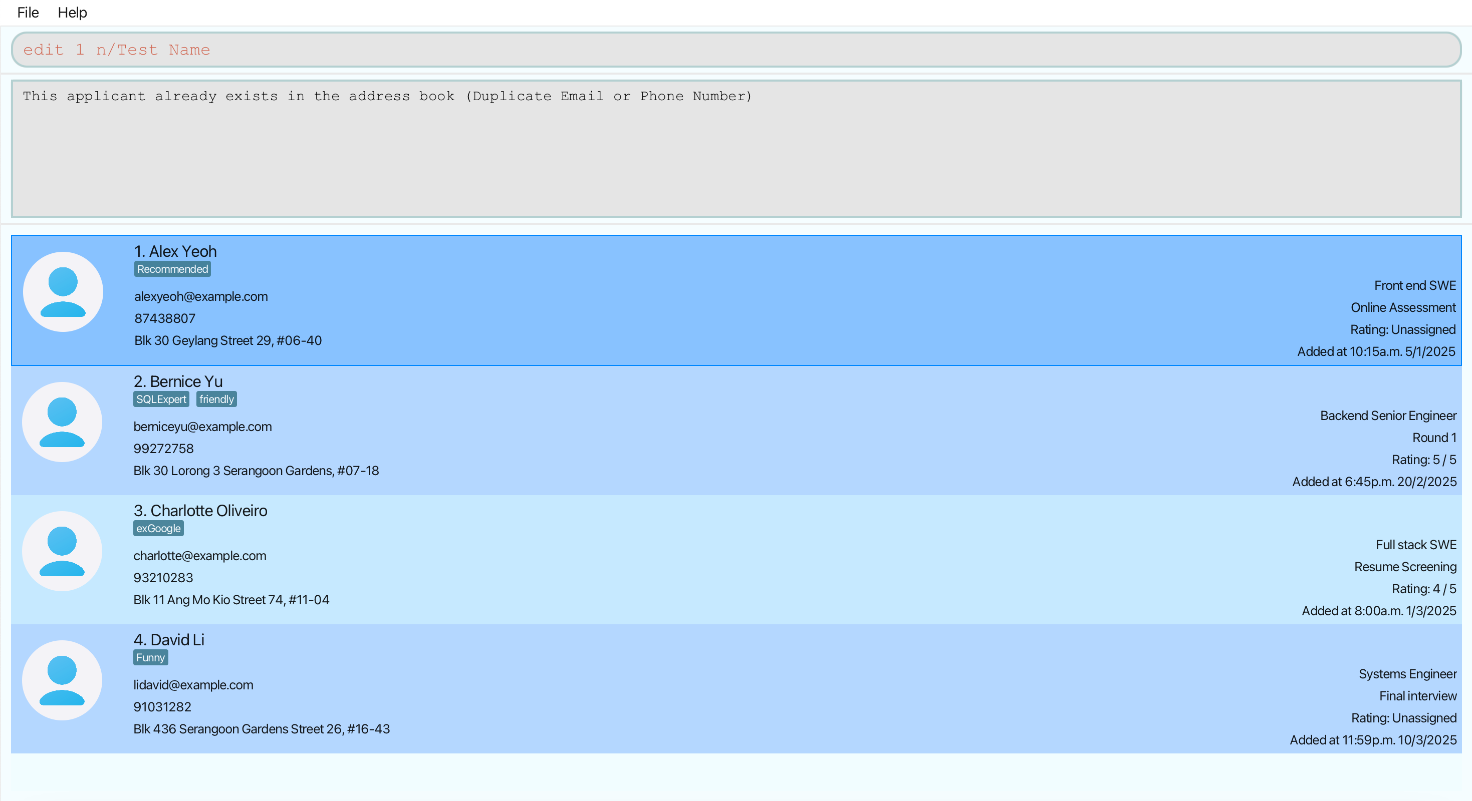Select the name 4. David Li
The image size is (1472, 801).
pyautogui.click(x=169, y=639)
